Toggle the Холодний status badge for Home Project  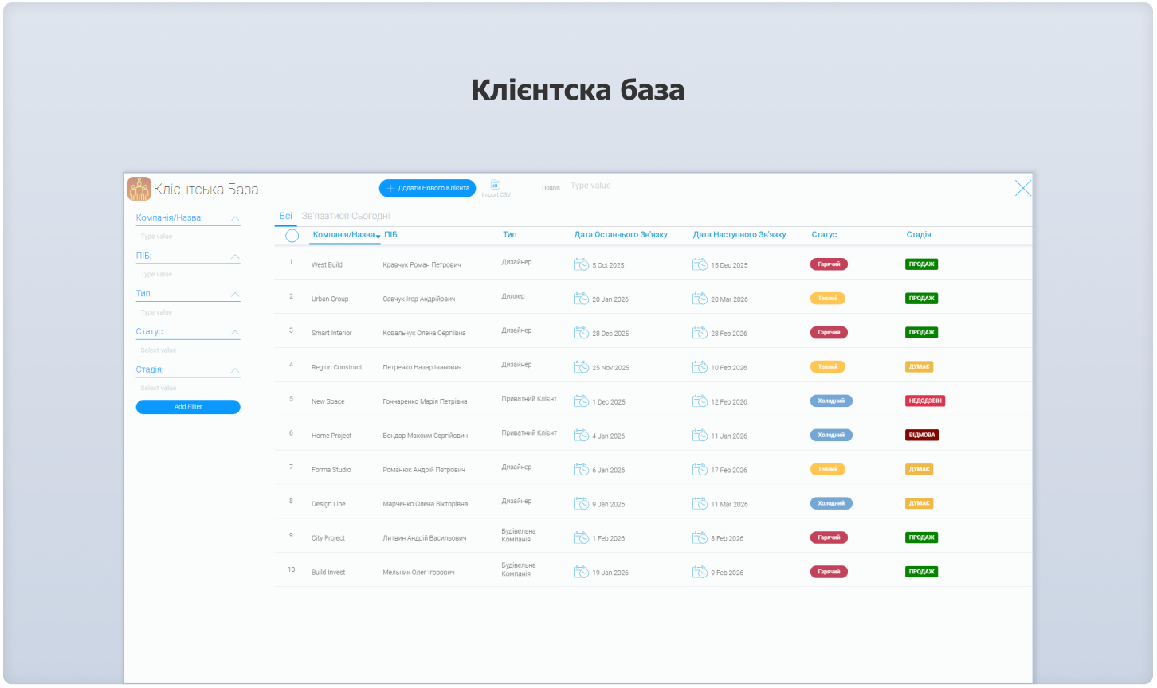(x=831, y=435)
